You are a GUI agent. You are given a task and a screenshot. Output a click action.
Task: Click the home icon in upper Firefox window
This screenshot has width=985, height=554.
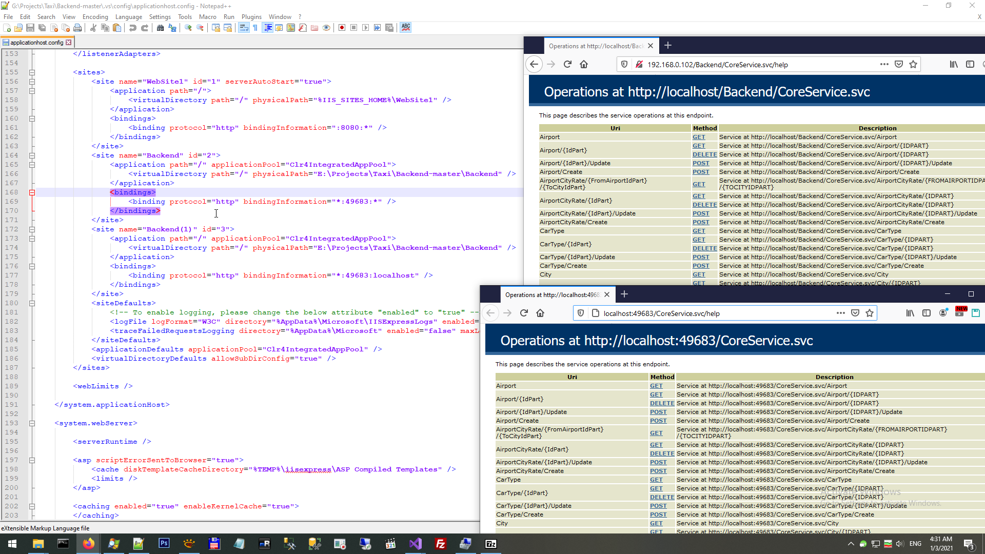click(x=584, y=64)
